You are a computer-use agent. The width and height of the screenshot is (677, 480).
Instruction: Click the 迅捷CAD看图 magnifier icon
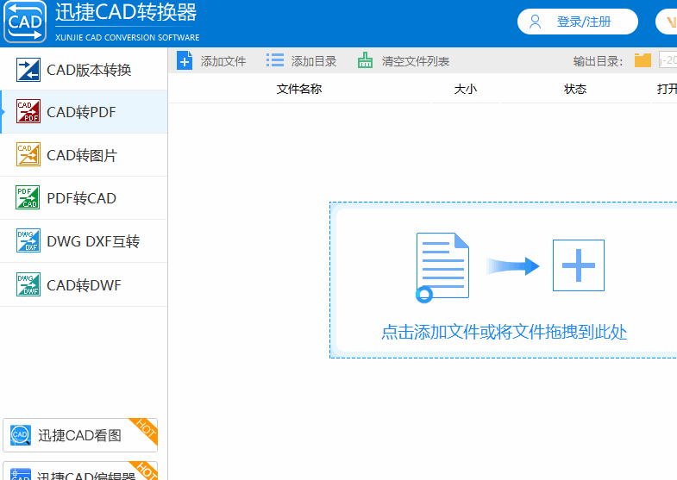click(x=21, y=434)
